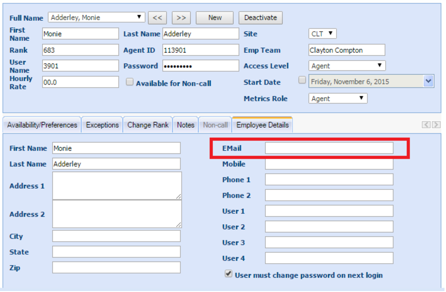
Task: Focus the Hourly Rate field
Action: point(81,83)
